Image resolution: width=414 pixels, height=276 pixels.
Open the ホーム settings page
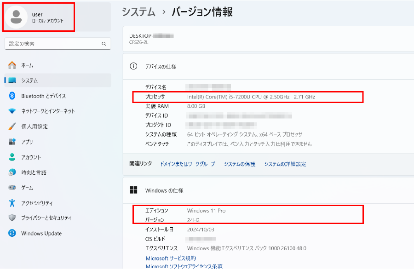pyautogui.click(x=58, y=65)
